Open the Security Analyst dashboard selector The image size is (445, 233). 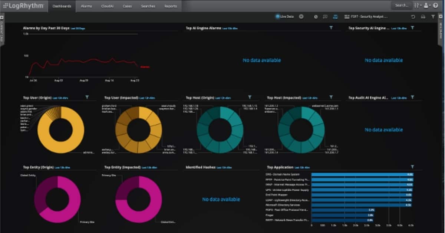click(367, 17)
